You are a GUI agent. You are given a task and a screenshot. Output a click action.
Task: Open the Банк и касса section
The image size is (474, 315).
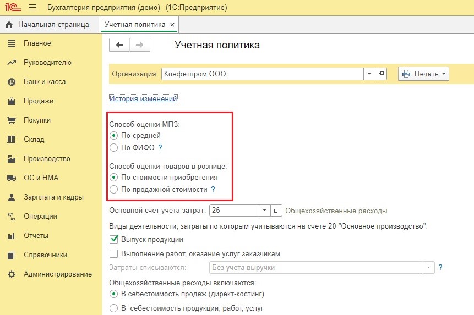pyautogui.click(x=44, y=82)
